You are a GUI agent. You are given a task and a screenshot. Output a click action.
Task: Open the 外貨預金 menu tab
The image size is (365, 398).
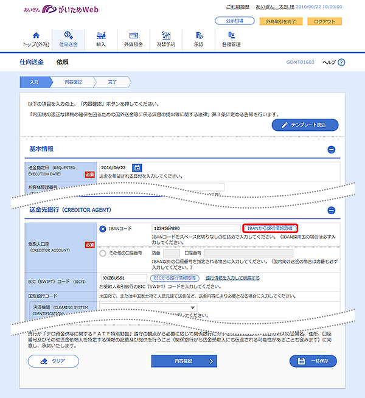134,40
